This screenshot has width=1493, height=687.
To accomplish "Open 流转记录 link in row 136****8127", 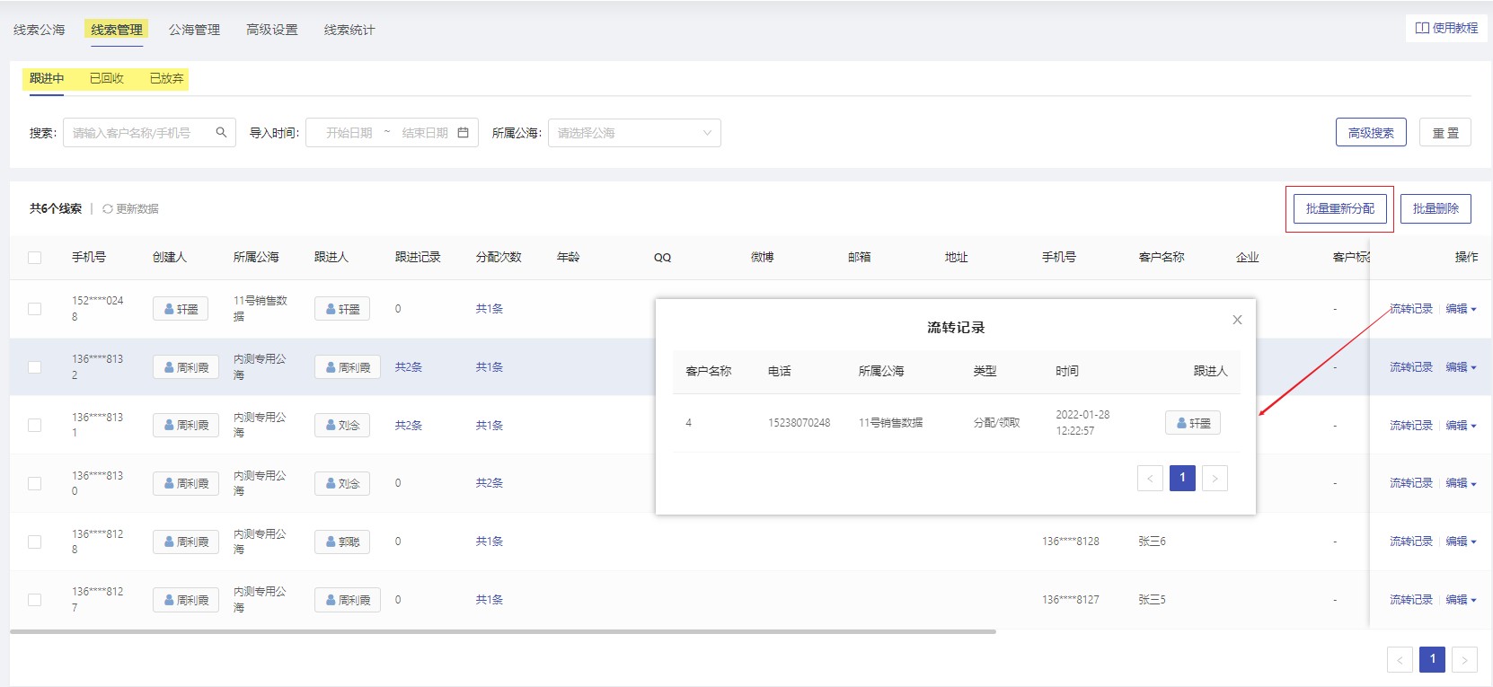I will (x=1411, y=600).
